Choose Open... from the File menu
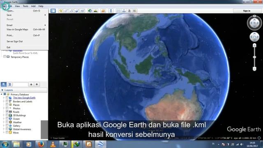This screenshot has width=263, height=148. (x=24, y=11)
